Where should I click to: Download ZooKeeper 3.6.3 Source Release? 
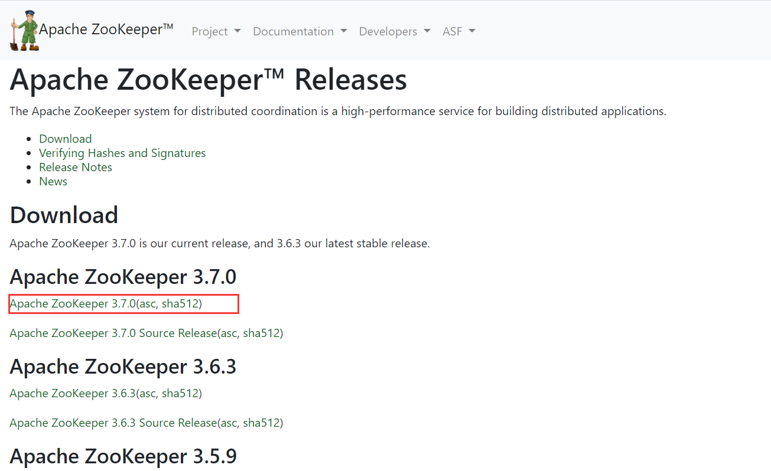tap(113, 423)
